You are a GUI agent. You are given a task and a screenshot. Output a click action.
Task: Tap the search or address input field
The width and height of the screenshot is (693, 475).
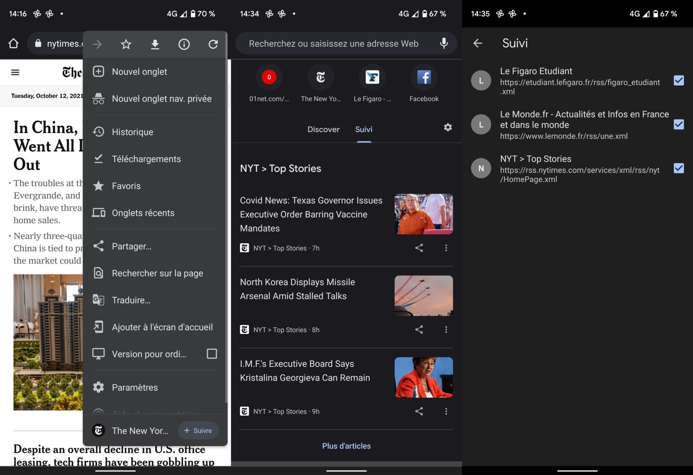click(333, 44)
